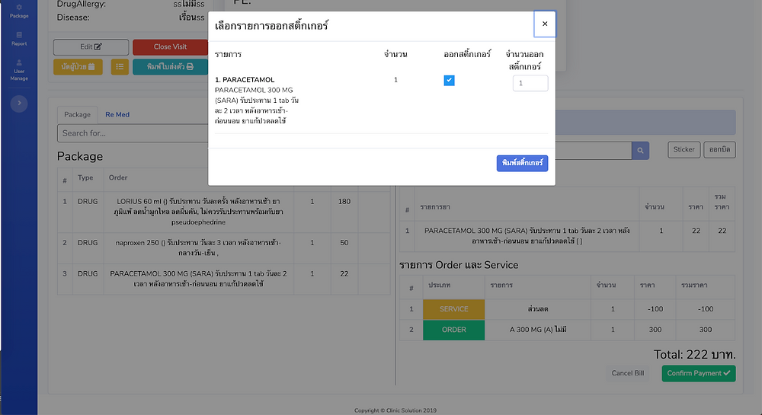
Task: Select naproxen 250 package row
Action: [x=223, y=248]
